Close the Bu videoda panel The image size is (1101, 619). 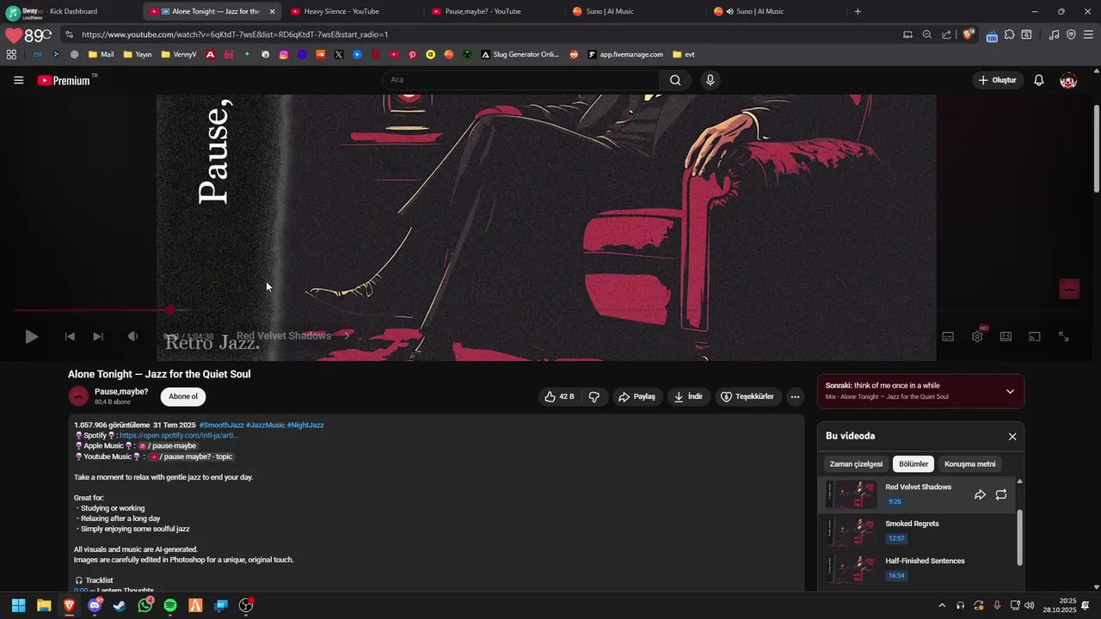pyautogui.click(x=1012, y=437)
